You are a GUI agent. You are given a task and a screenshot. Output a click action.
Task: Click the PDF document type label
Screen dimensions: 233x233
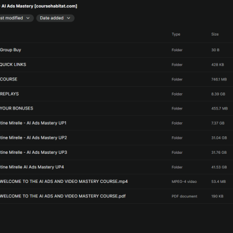point(184,196)
